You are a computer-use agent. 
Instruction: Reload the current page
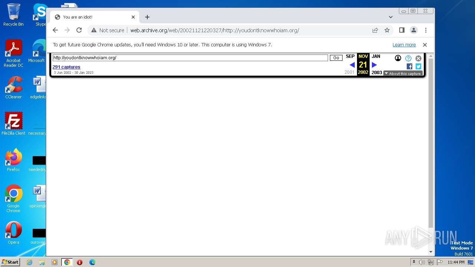coord(79,30)
